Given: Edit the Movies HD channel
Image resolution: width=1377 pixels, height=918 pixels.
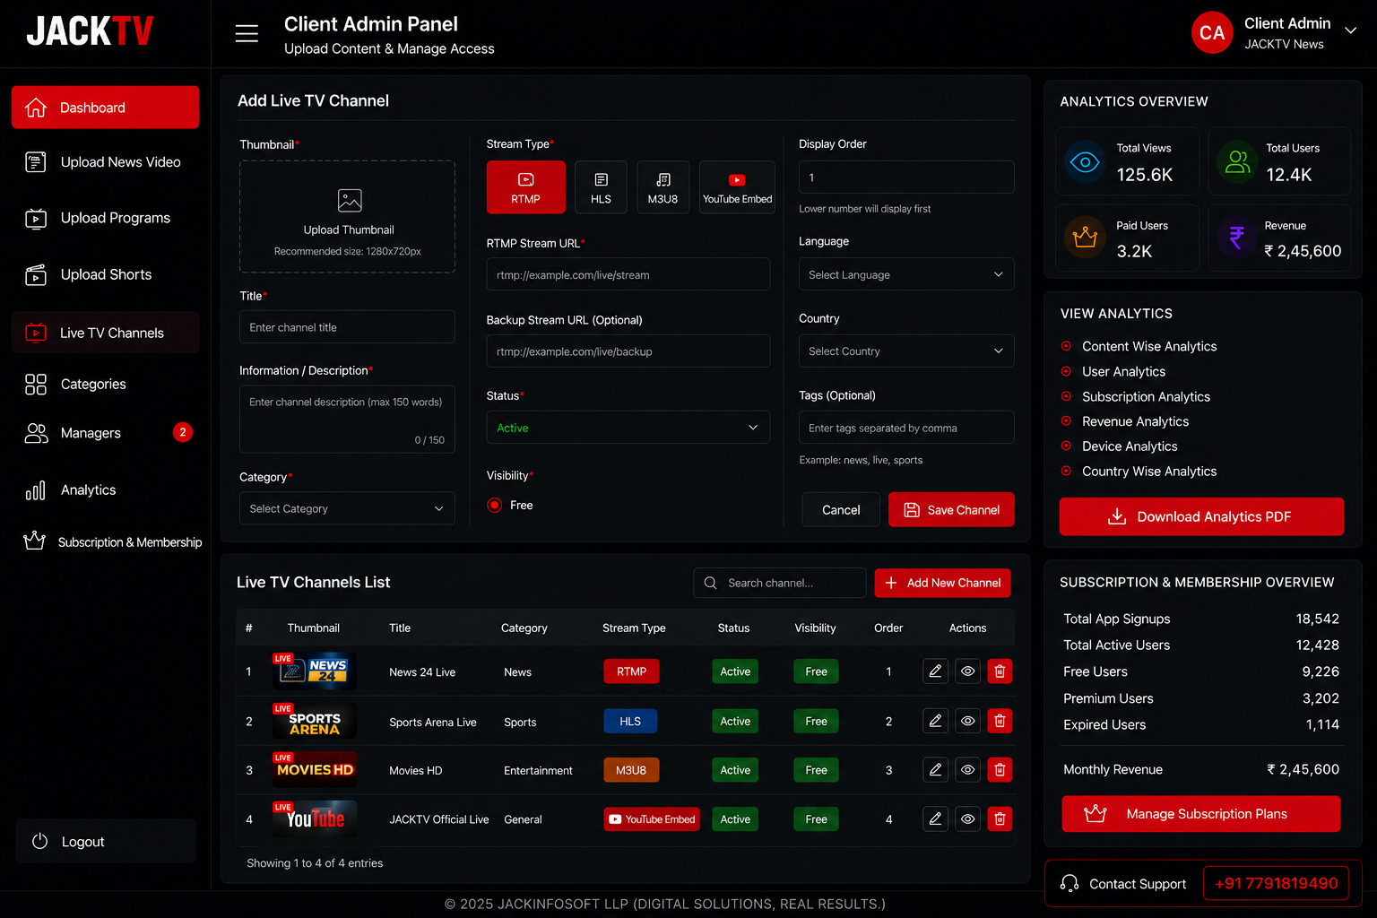Looking at the screenshot, I should point(935,769).
